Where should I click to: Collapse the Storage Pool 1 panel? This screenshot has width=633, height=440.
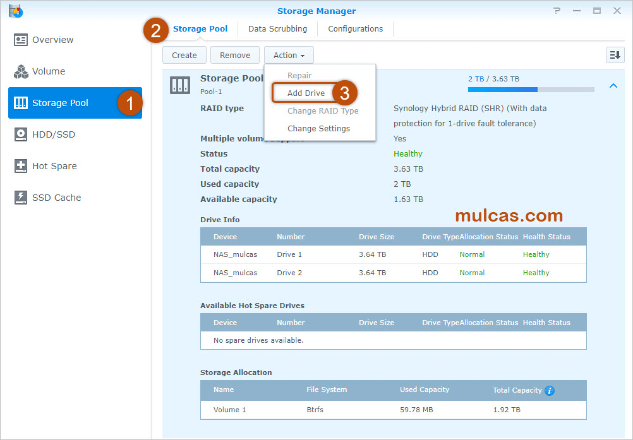point(613,86)
